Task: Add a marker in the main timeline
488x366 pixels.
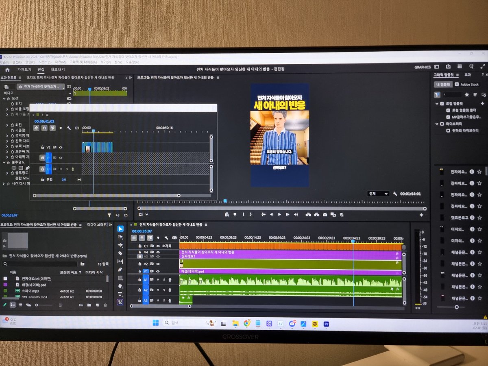Action: tap(158, 237)
